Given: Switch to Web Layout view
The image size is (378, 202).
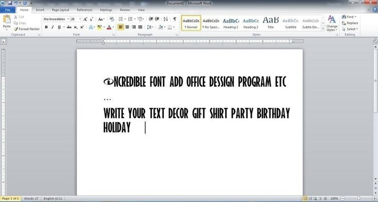Looking at the screenshot, I should click(315, 199).
